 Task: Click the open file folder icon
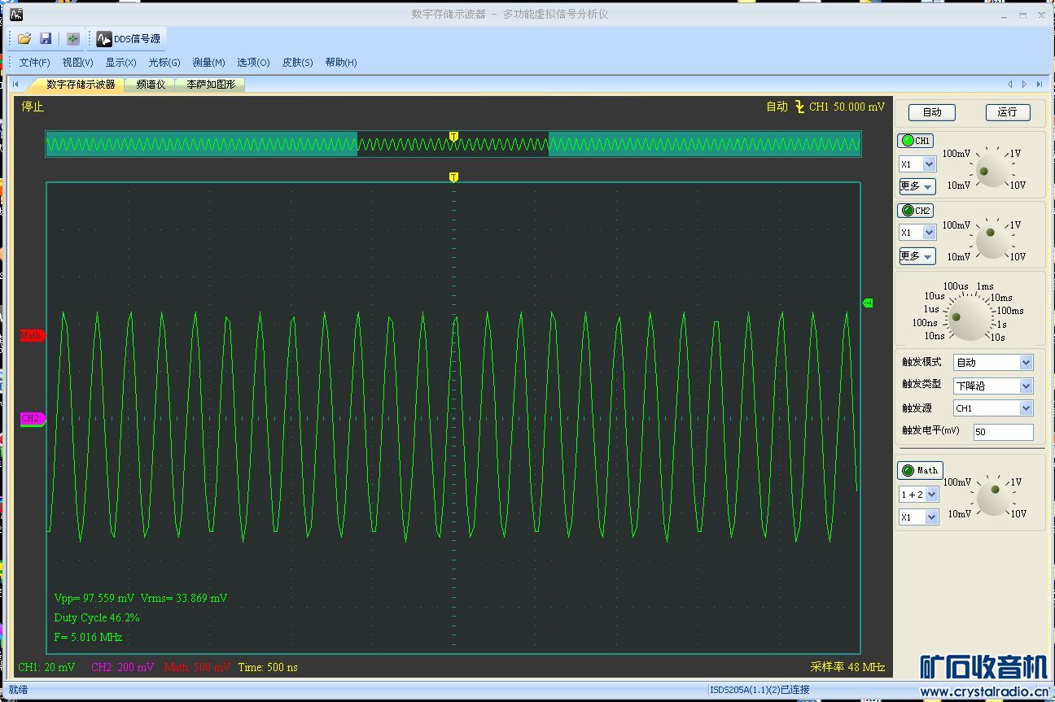24,38
